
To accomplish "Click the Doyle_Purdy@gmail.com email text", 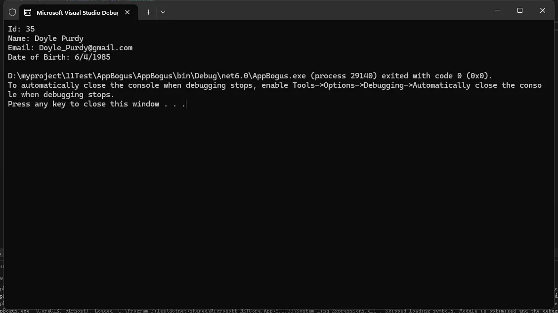I will click(86, 48).
